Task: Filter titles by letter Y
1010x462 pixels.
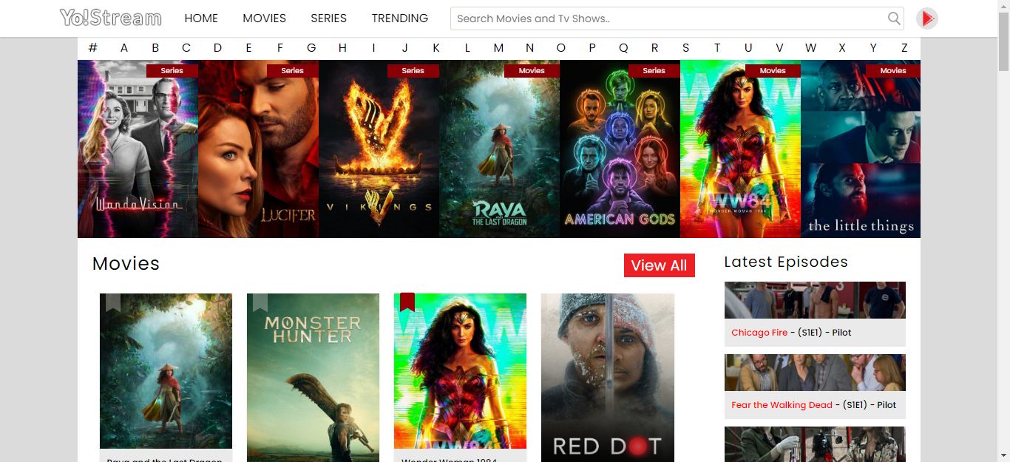Action: (873, 48)
